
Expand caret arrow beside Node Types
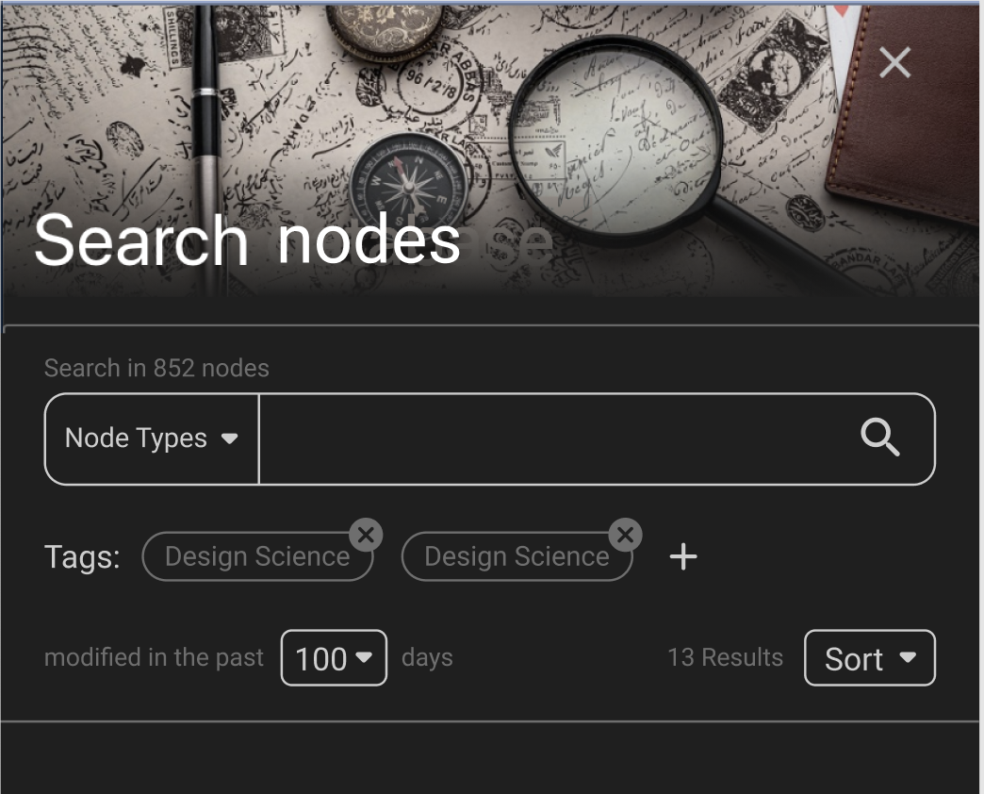tap(230, 438)
